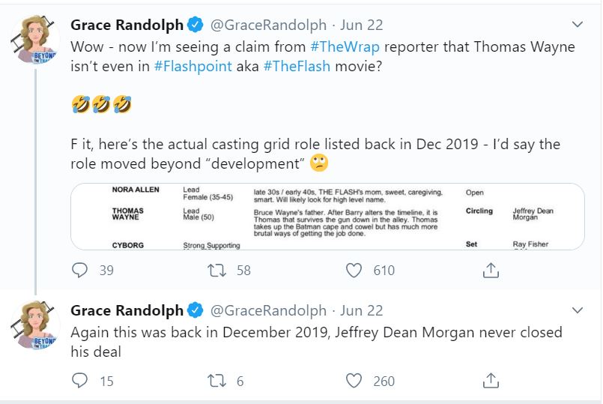Open the second tweet's Jun 22 timestamp
Viewport: 603px width, 404px height.
pyautogui.click(x=362, y=310)
